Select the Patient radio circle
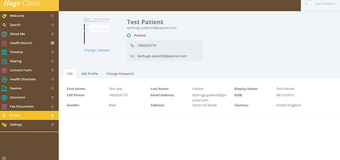This screenshot has width=340, height=160. [x=129, y=35]
